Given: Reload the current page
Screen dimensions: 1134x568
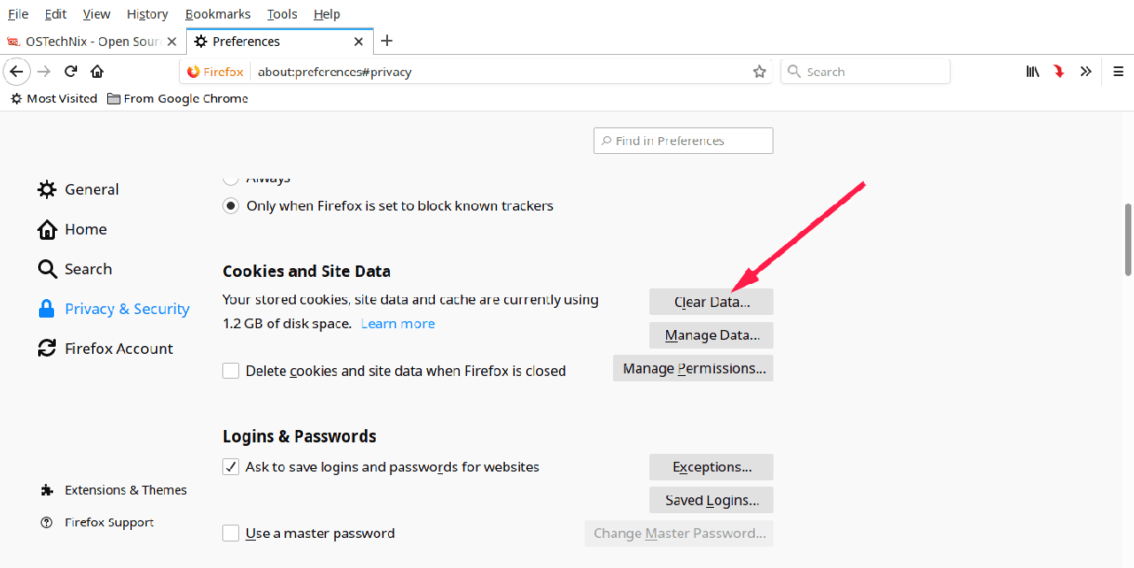Looking at the screenshot, I should tap(71, 72).
